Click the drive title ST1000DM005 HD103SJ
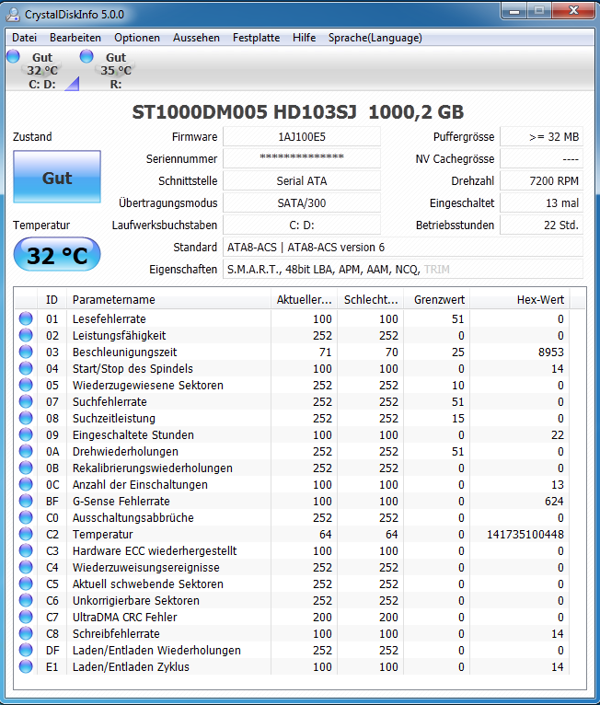600x705 pixels. [x=244, y=112]
